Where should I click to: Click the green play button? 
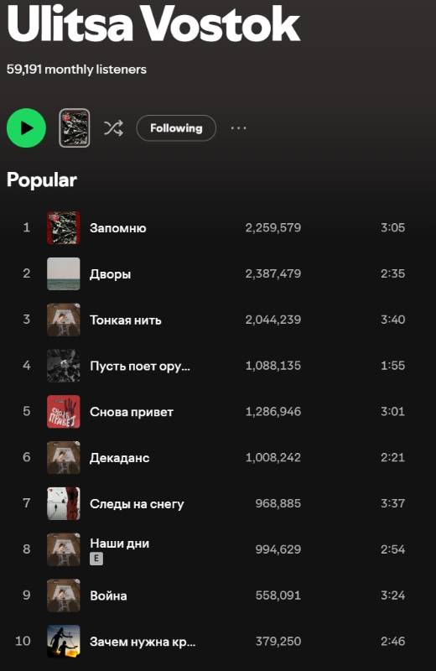coord(26,128)
